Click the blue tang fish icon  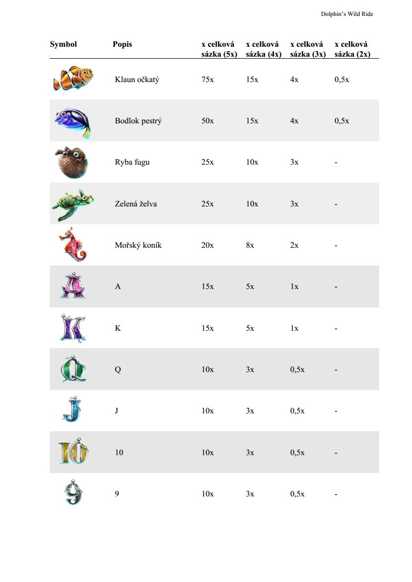pos(73,121)
